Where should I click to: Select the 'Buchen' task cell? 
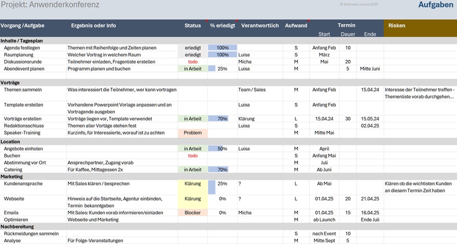pyautogui.click(x=33, y=156)
